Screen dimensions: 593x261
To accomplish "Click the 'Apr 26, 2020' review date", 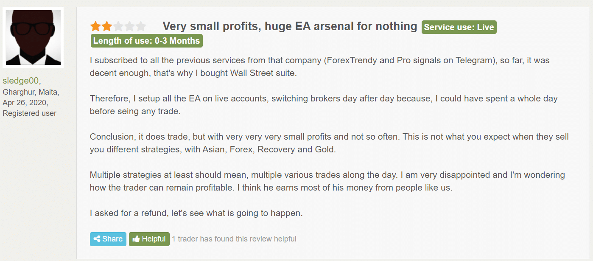I will tap(25, 103).
